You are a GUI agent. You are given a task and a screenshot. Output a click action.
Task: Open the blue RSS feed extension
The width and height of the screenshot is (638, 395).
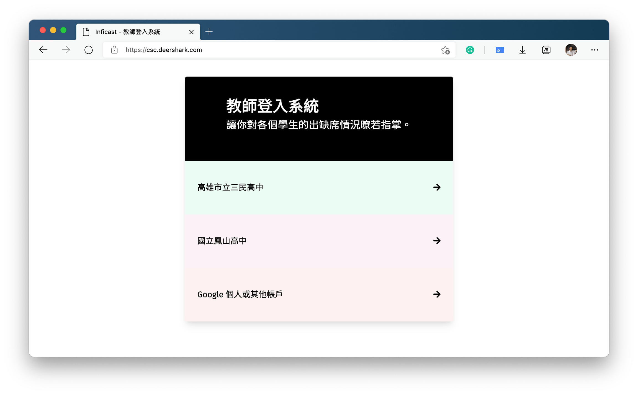click(x=500, y=50)
